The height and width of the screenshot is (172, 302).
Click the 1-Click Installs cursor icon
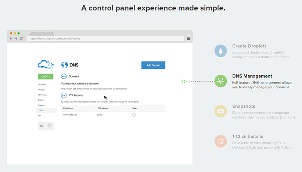click(x=221, y=141)
